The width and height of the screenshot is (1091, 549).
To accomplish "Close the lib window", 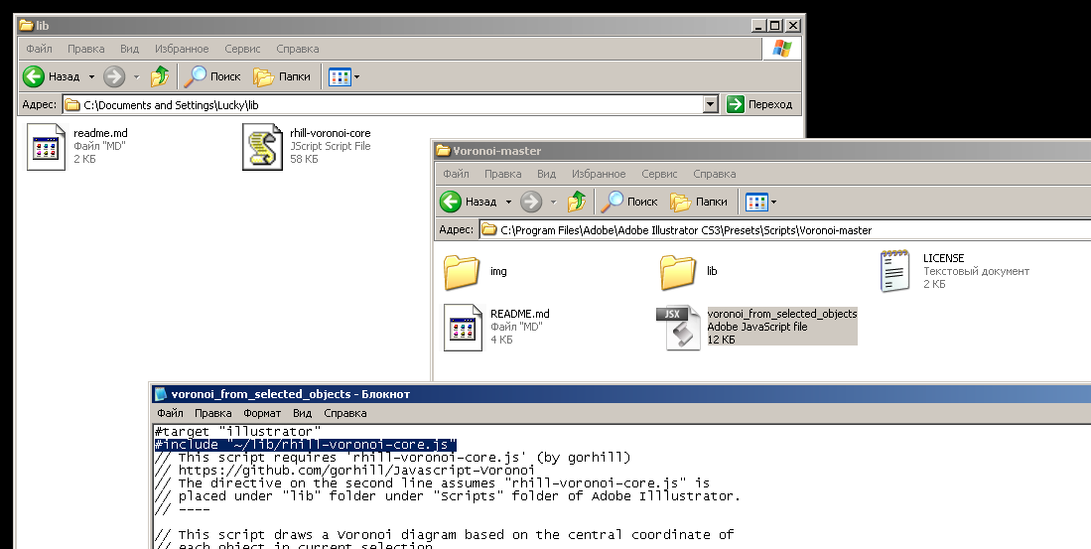I will (x=792, y=26).
